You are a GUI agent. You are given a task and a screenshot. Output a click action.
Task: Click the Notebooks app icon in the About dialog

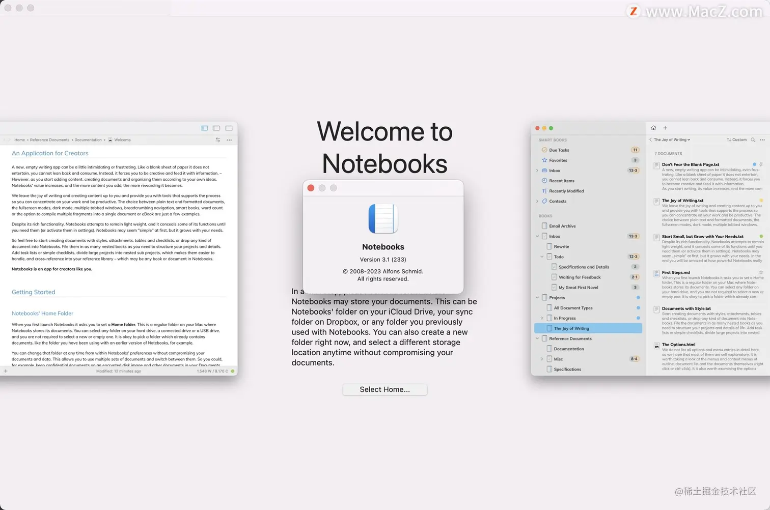coord(383,218)
